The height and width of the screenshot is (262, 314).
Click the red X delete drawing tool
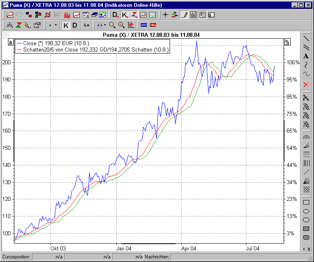click(x=306, y=84)
